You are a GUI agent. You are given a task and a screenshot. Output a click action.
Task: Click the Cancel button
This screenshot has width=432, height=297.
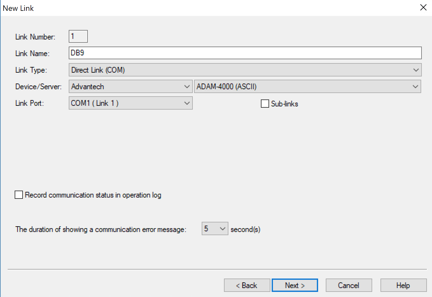pos(349,285)
